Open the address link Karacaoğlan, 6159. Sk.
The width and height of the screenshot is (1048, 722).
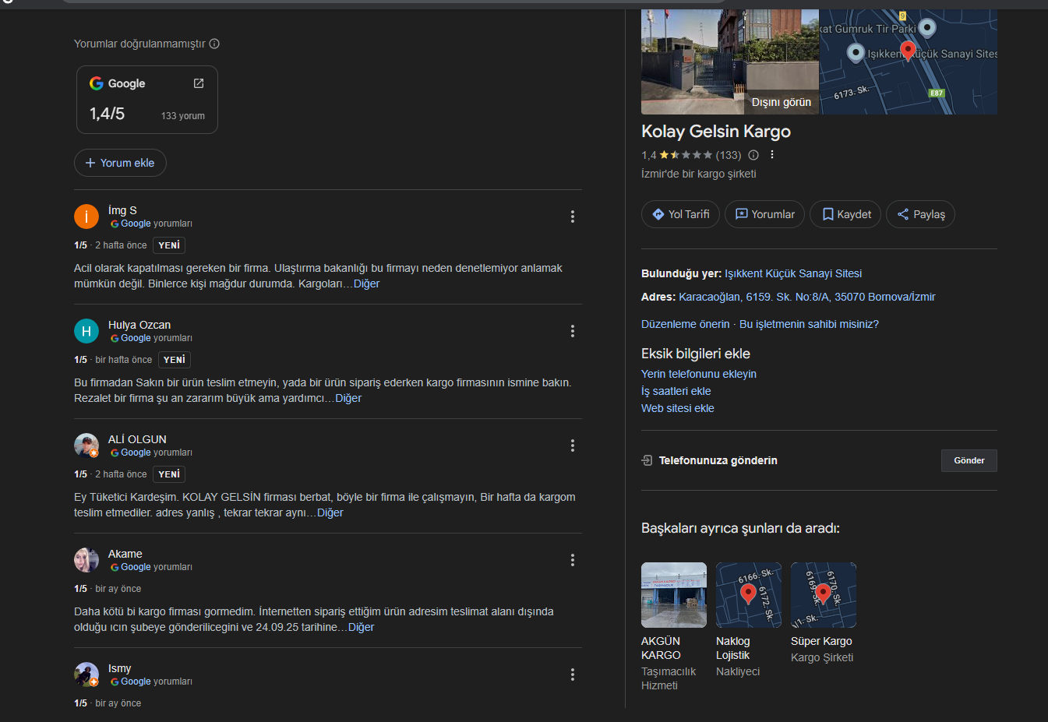pos(807,297)
